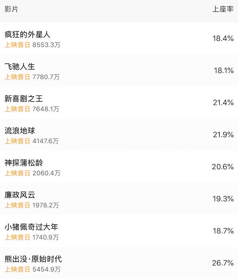Select the 神探蒲松龄 movie row
The height and width of the screenshot is (279, 238).
tap(119, 167)
